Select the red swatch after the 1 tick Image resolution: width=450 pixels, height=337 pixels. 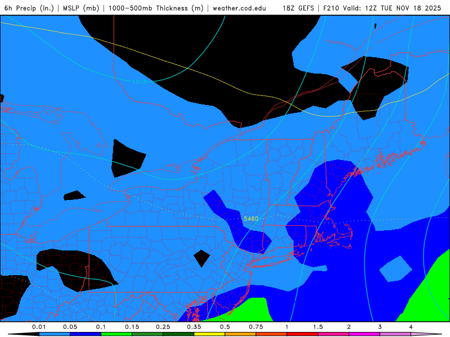click(303, 334)
